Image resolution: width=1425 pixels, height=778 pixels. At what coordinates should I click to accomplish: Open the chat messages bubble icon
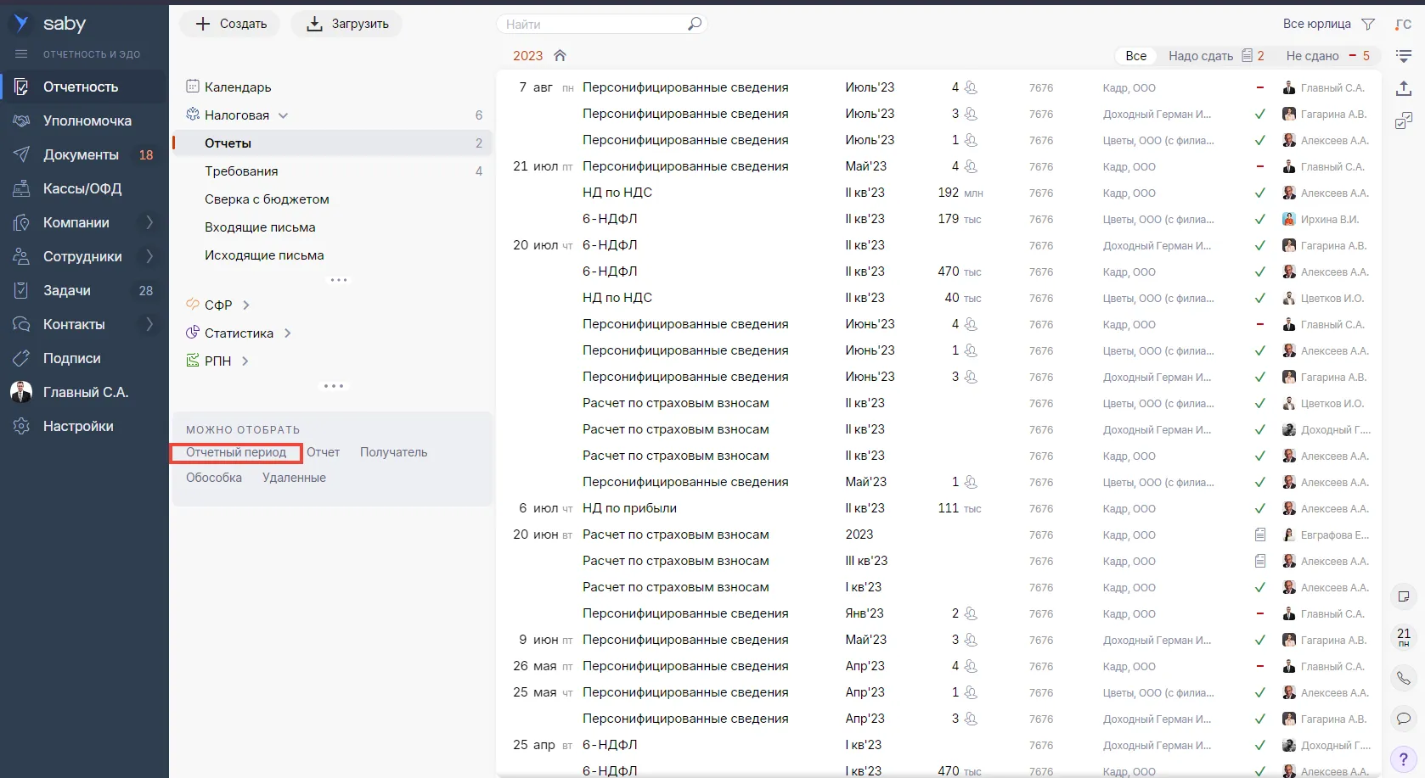[1404, 719]
